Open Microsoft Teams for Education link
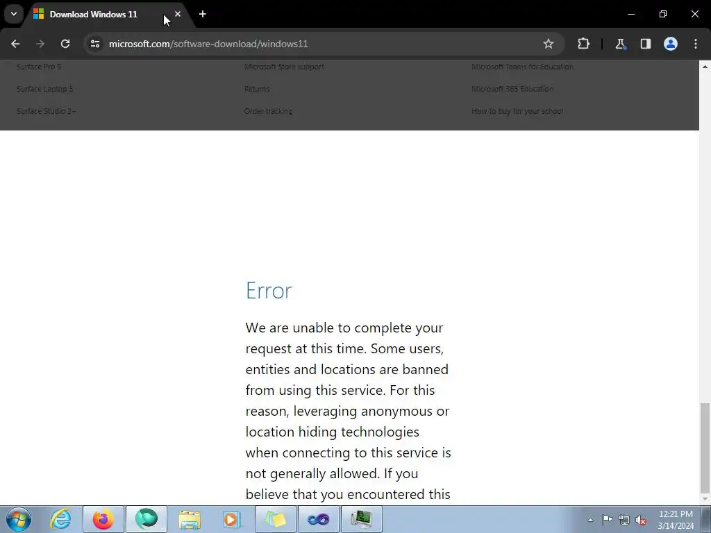Screen dimensions: 711x533 click(522, 67)
